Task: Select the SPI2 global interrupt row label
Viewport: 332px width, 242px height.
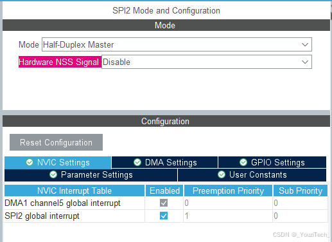Action: click(42, 216)
